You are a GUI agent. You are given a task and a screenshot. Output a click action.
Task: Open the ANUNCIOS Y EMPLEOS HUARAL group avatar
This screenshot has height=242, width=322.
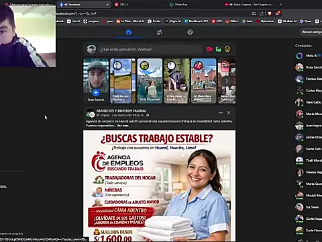[91, 113]
